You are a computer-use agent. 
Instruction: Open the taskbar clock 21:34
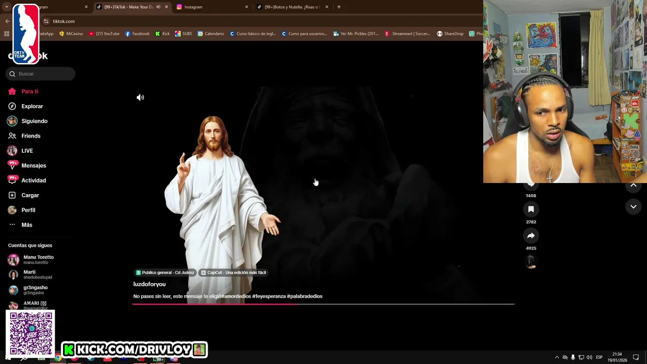pyautogui.click(x=617, y=357)
